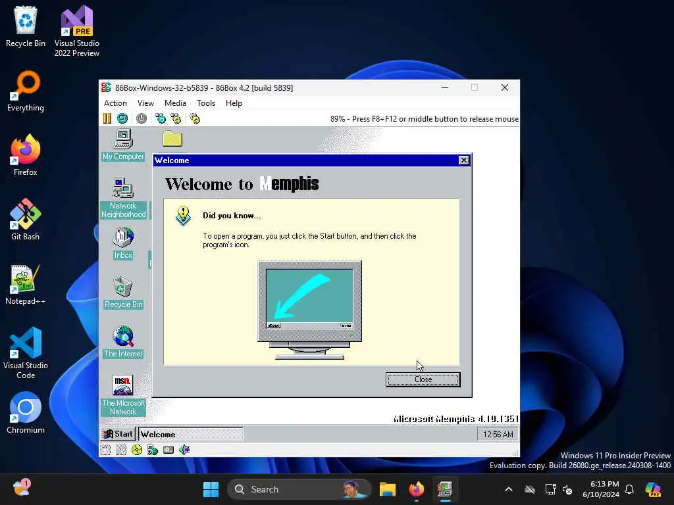Select the Git Bash desktop shortcut

26,220
